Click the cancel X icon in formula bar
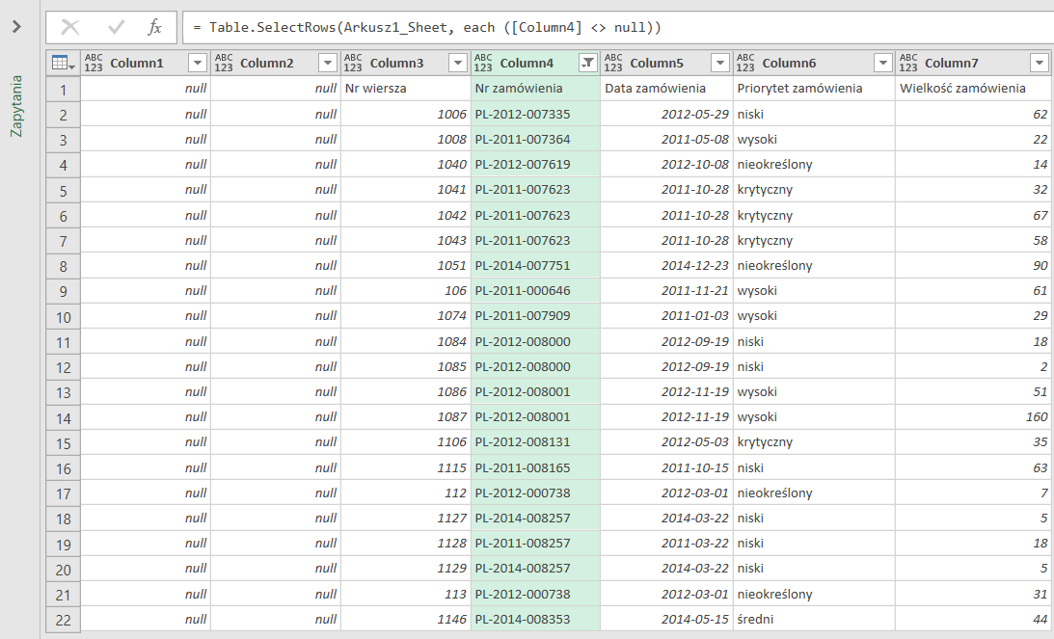This screenshot has height=639, width=1054. pos(70,27)
